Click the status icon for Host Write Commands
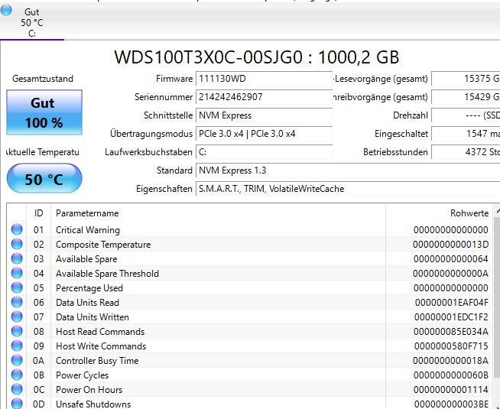 pyautogui.click(x=17, y=346)
